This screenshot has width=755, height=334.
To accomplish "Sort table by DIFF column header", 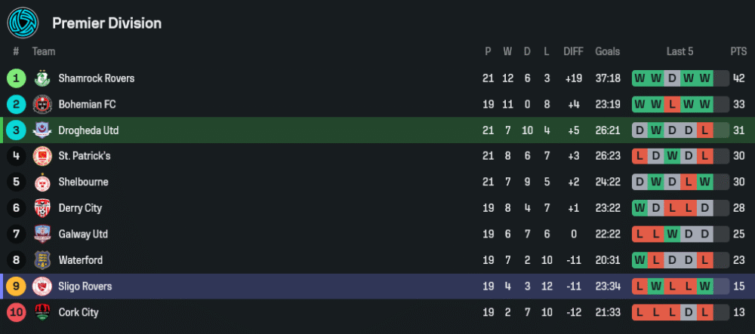I will pos(573,51).
